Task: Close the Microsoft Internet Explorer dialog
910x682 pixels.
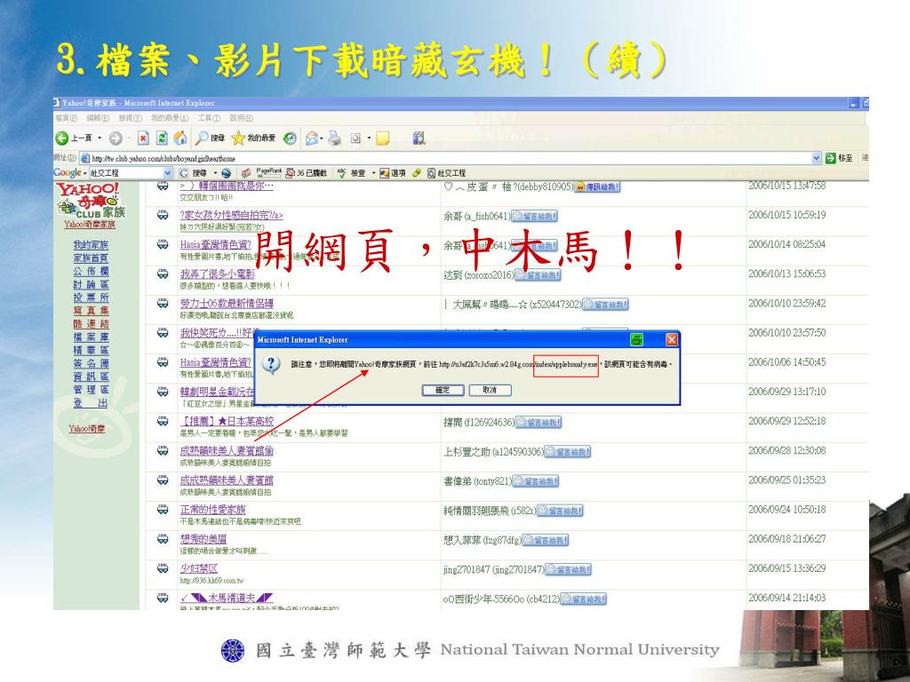Action: click(672, 339)
